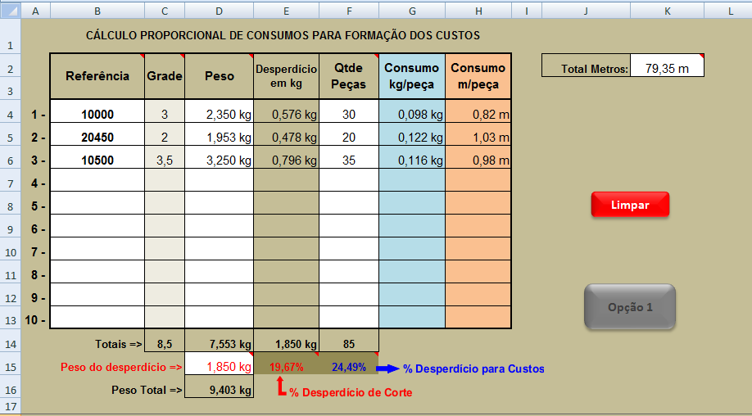Select the Peso cell showing 3,250 kg
The height and width of the screenshot is (416, 752).
coord(219,161)
